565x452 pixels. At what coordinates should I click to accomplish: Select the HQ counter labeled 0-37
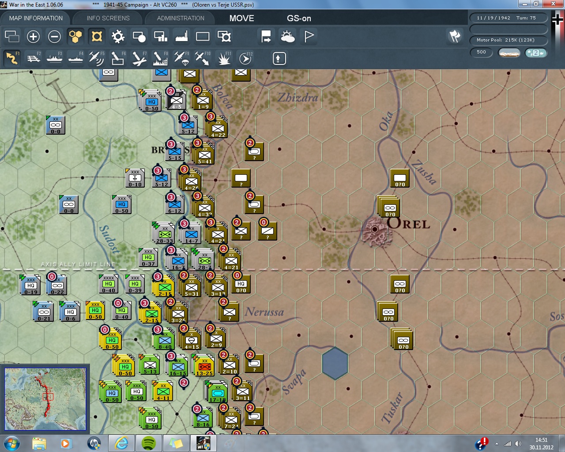(148, 257)
